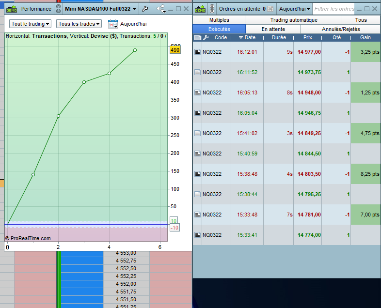The image size is (381, 308).
Task: Click the link chain icon in Orders window
Action: tap(212, 9)
